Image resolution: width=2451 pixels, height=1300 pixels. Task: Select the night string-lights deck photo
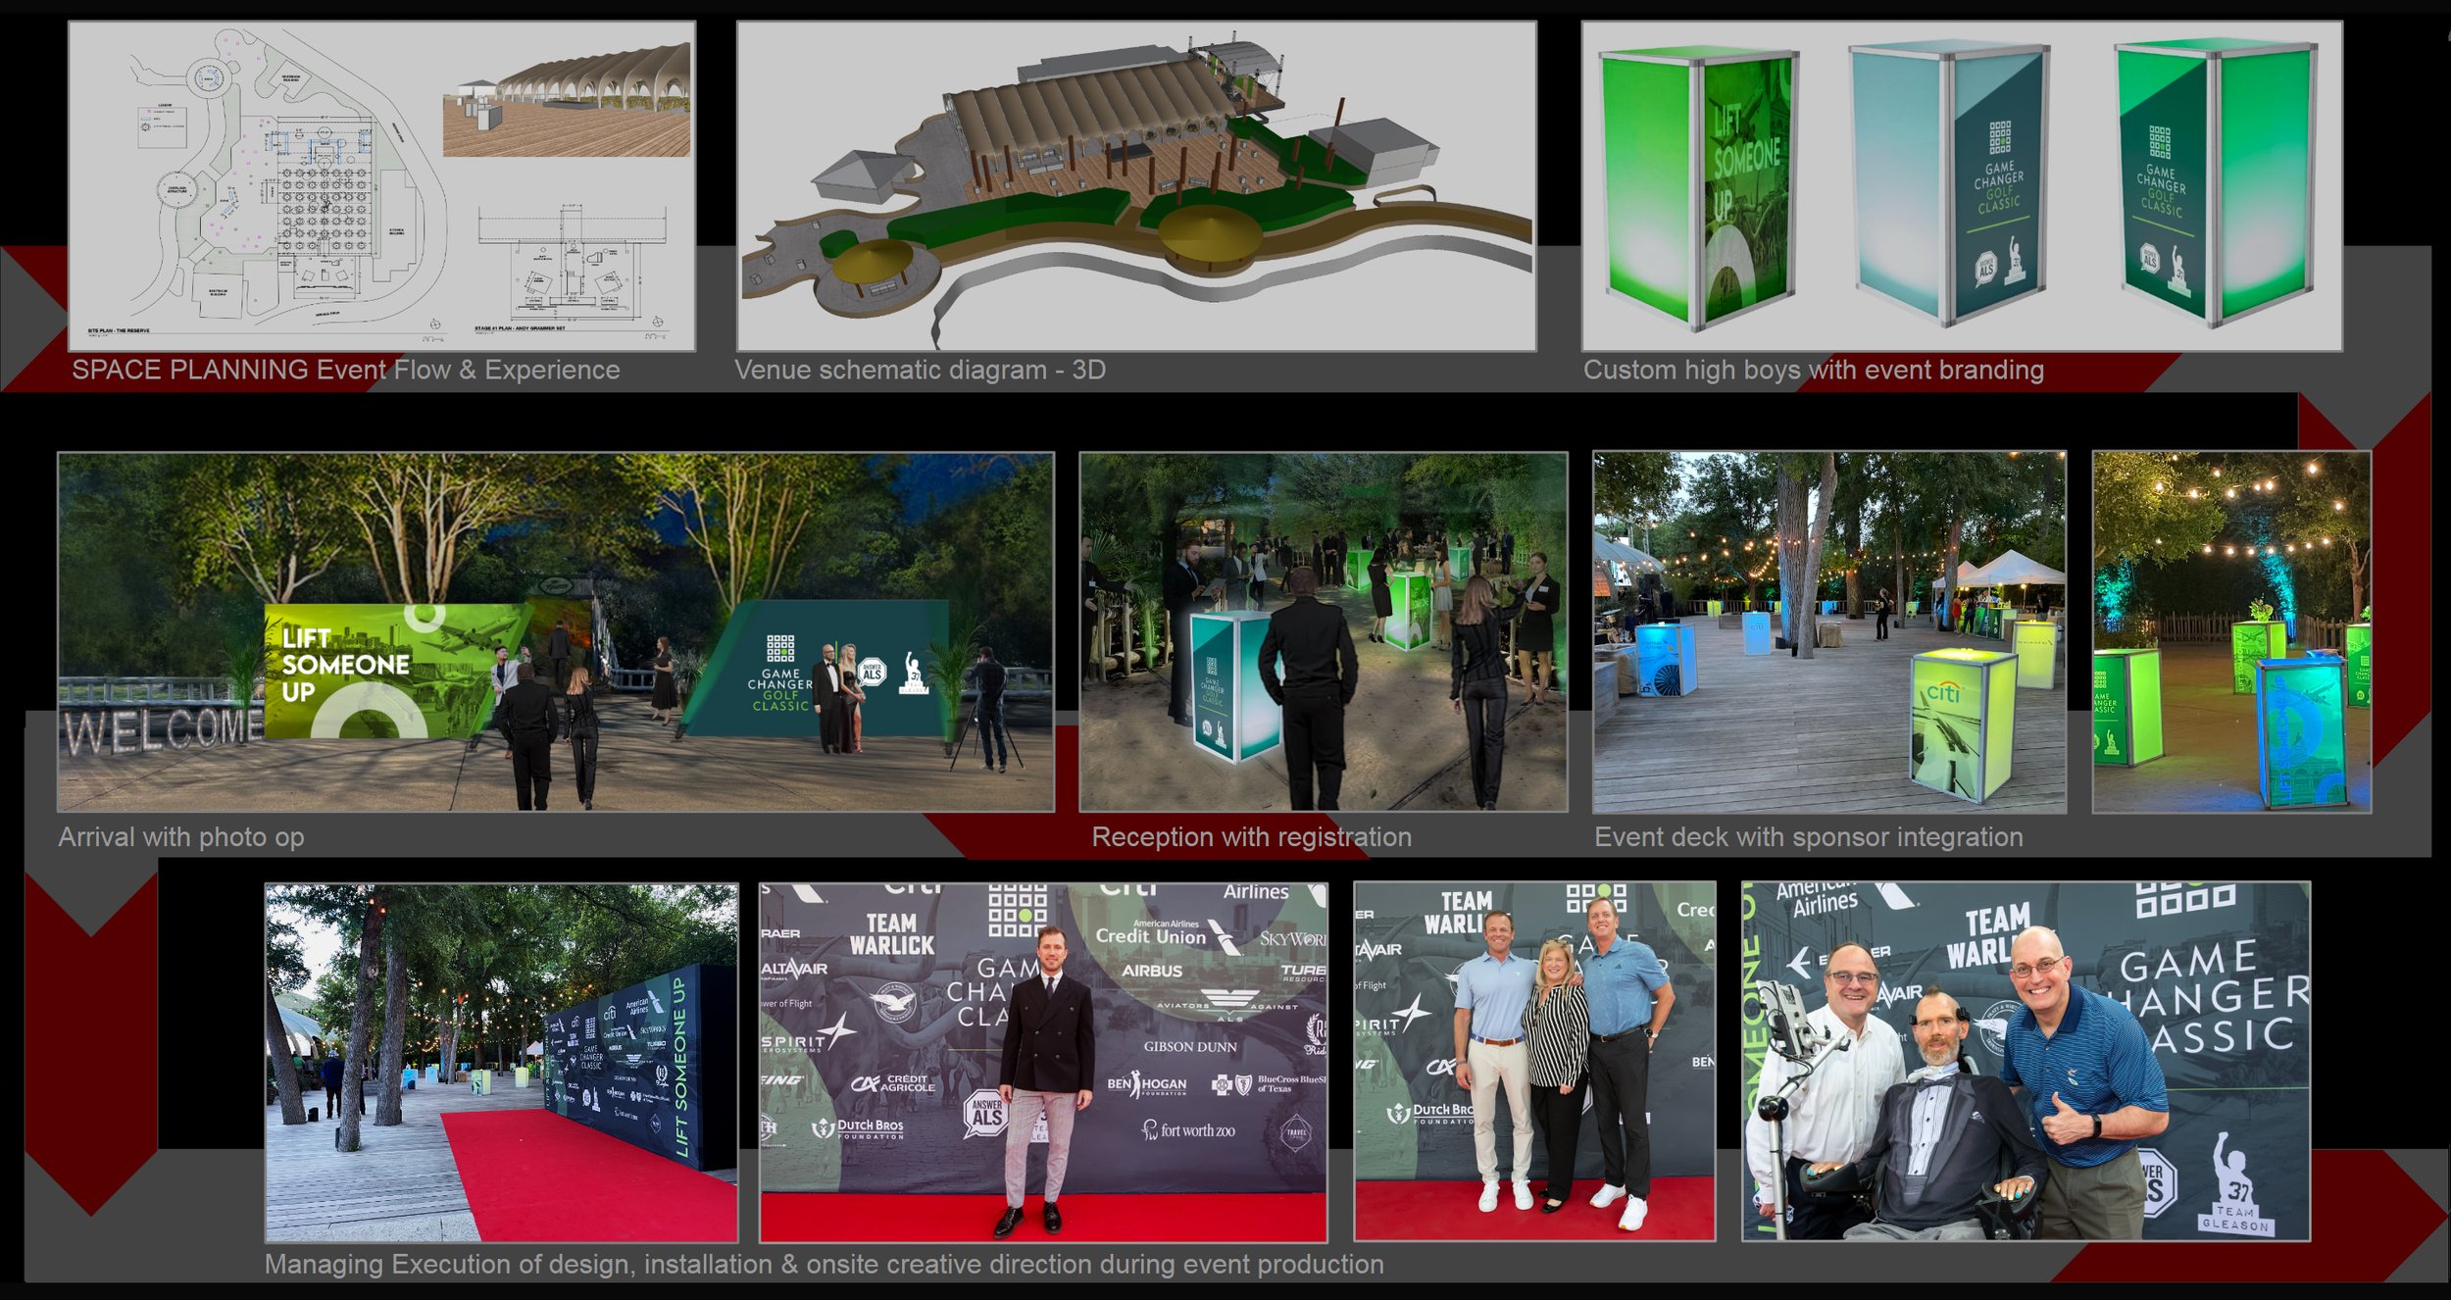point(2230,631)
